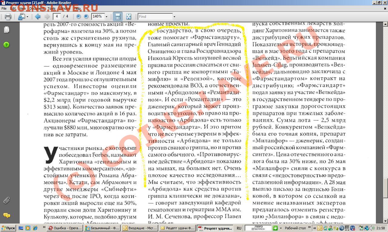Viewport: 388px width, 232px height.
Task: Go to the previous page with blue arrow
Action: 38,17
